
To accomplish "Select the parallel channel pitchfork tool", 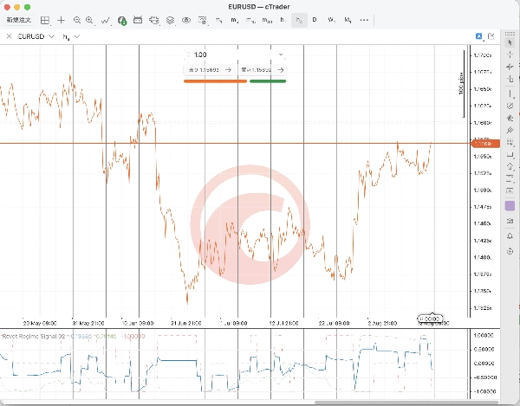I will (x=510, y=130).
